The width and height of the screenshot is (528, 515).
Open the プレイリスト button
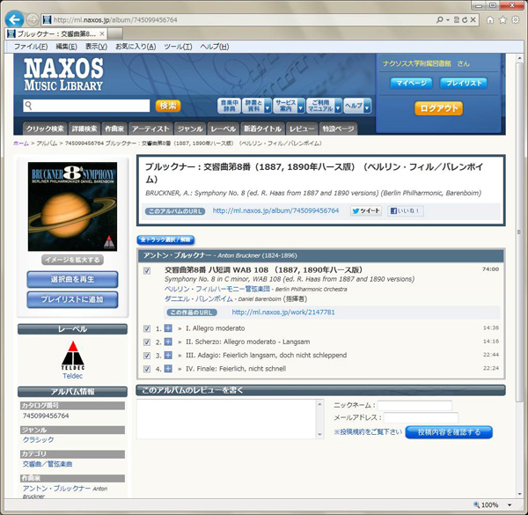pyautogui.click(x=464, y=83)
